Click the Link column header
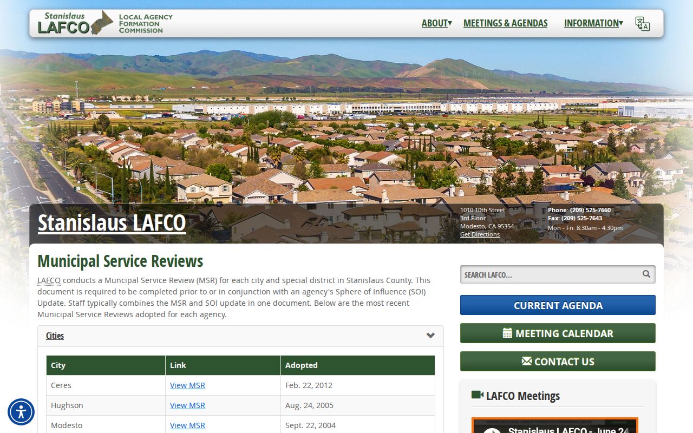693x433 pixels. tap(223, 365)
